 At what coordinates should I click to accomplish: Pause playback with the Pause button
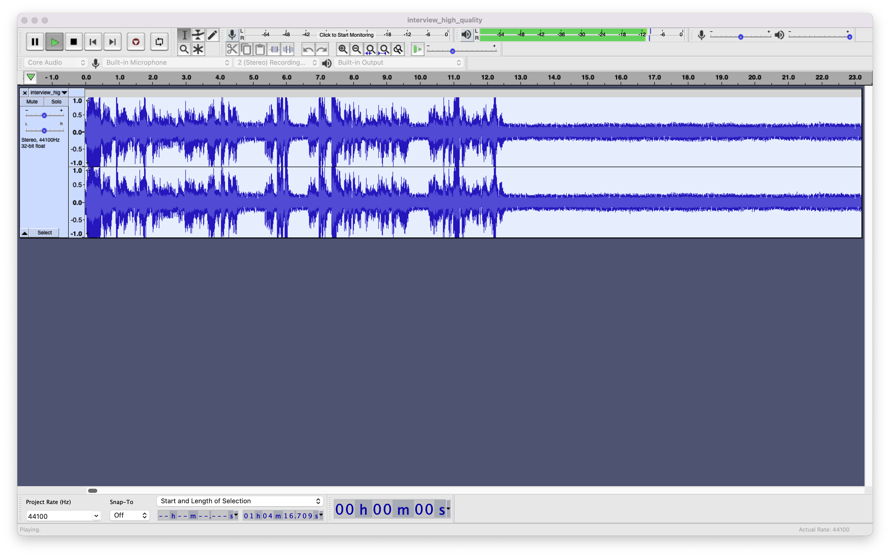pos(35,42)
